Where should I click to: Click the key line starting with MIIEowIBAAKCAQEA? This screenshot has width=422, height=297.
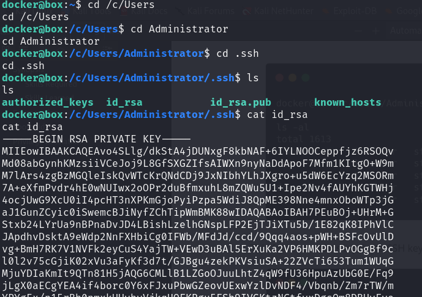click(198, 152)
